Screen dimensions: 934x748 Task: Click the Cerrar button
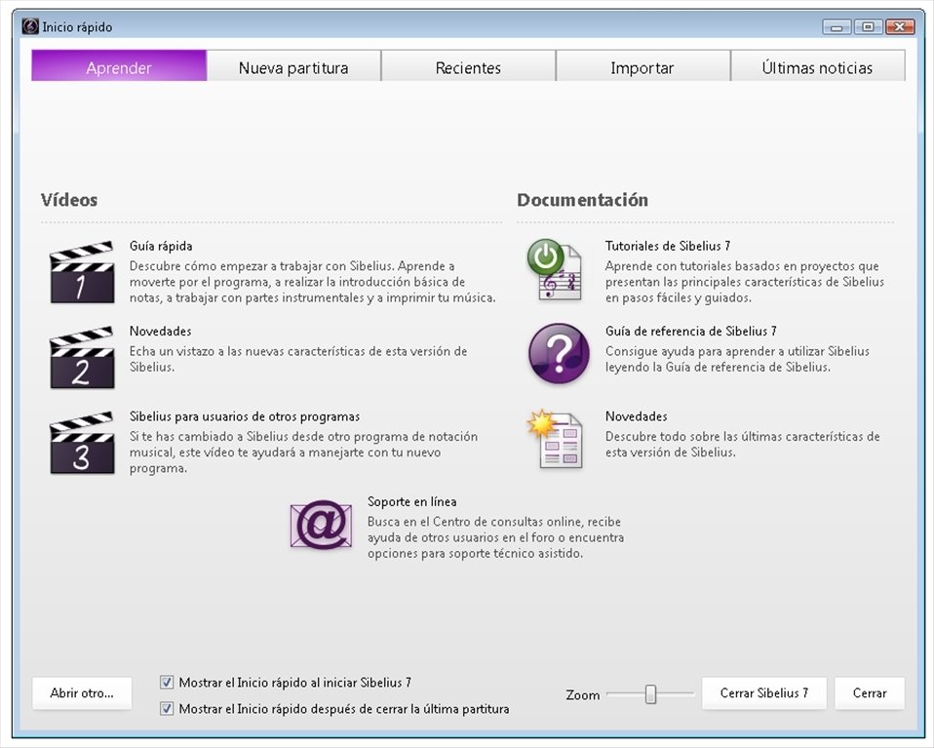(x=870, y=693)
